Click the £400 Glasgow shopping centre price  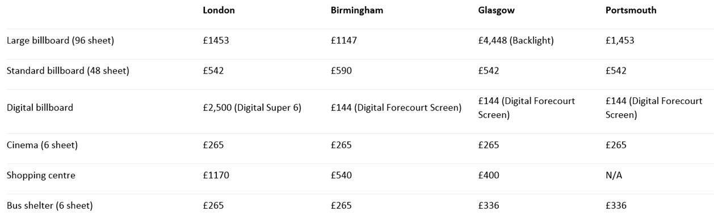coord(489,175)
